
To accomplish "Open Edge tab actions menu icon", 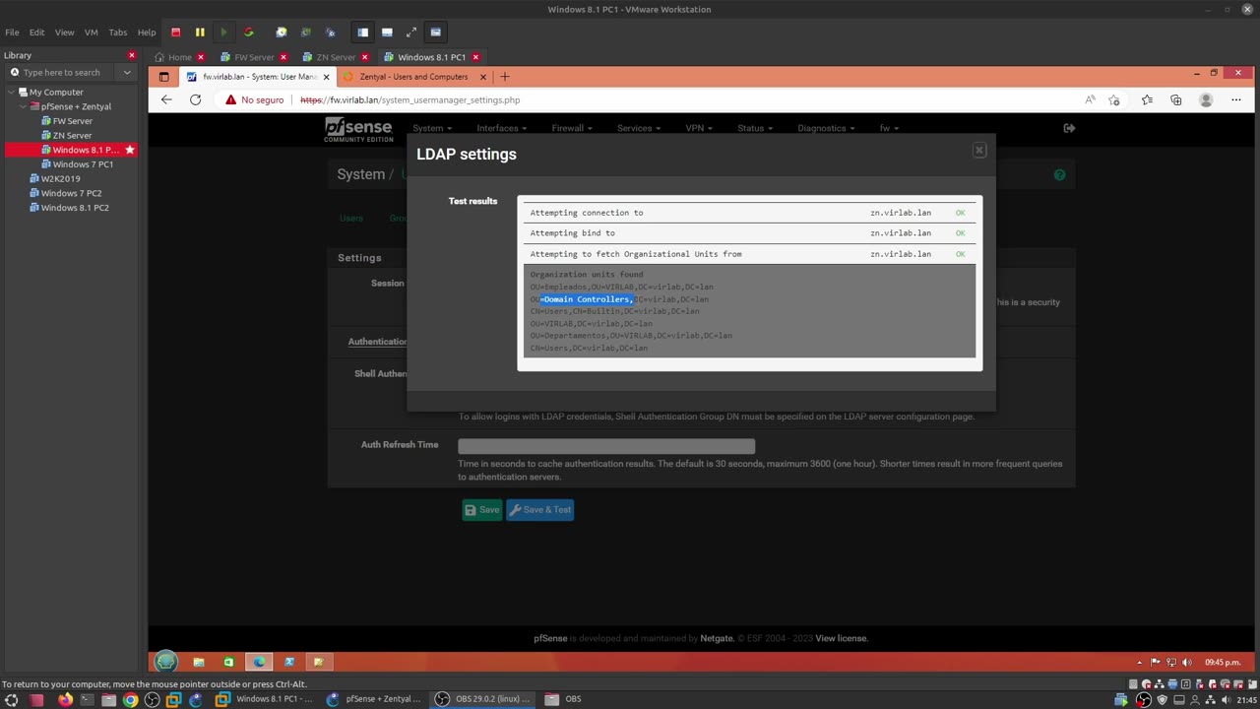I will tap(163, 77).
